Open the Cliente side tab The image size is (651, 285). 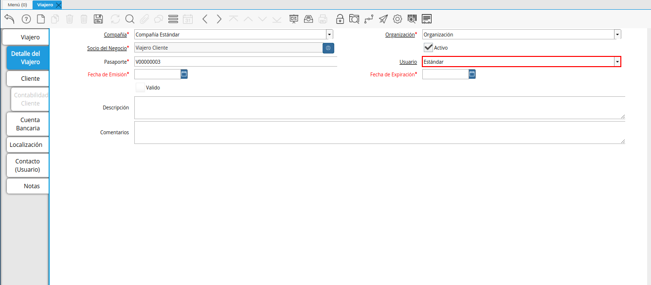[28, 79]
